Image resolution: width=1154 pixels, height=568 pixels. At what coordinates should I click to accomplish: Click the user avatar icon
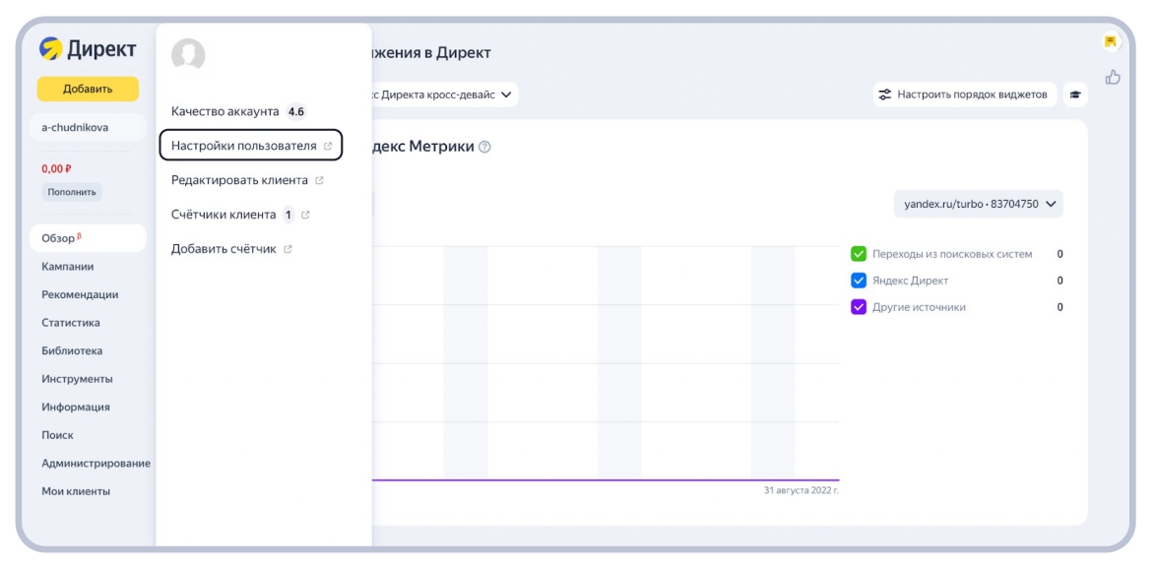click(x=188, y=54)
